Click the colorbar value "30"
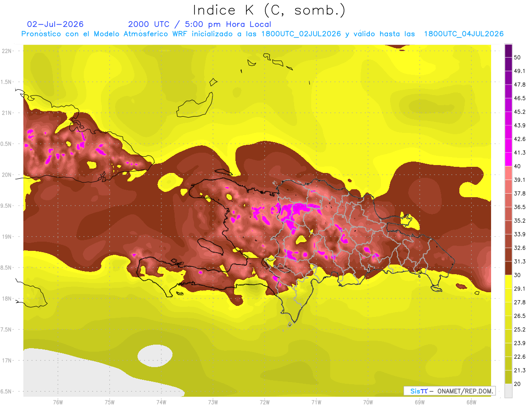The height and width of the screenshot is (408, 529). pos(518,275)
